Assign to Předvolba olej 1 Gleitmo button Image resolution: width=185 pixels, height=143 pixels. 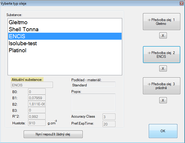(x=162, y=22)
